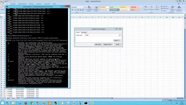
Task: Select column header M
Action: click(x=80, y=17)
